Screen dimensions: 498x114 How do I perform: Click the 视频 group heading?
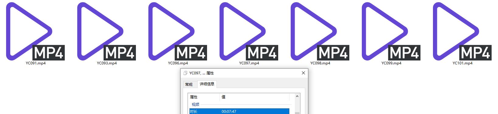coord(195,104)
